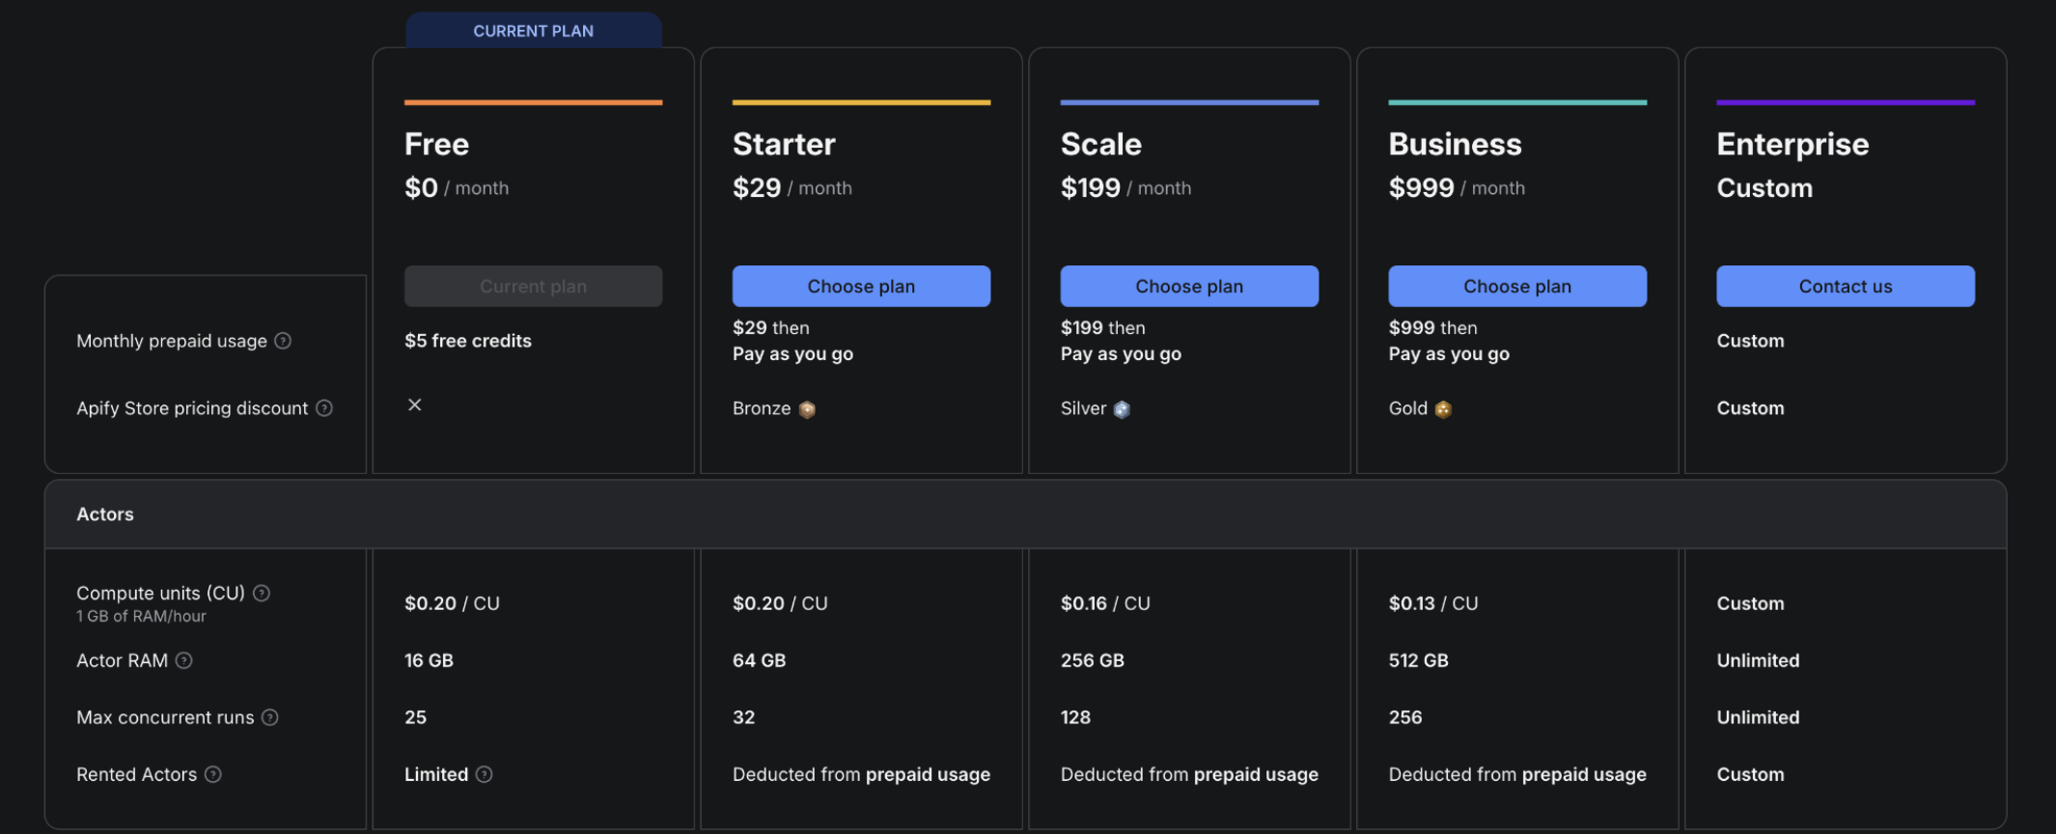
Task: Click Starter's Deducted from prepaid usage text
Action: tap(861, 774)
